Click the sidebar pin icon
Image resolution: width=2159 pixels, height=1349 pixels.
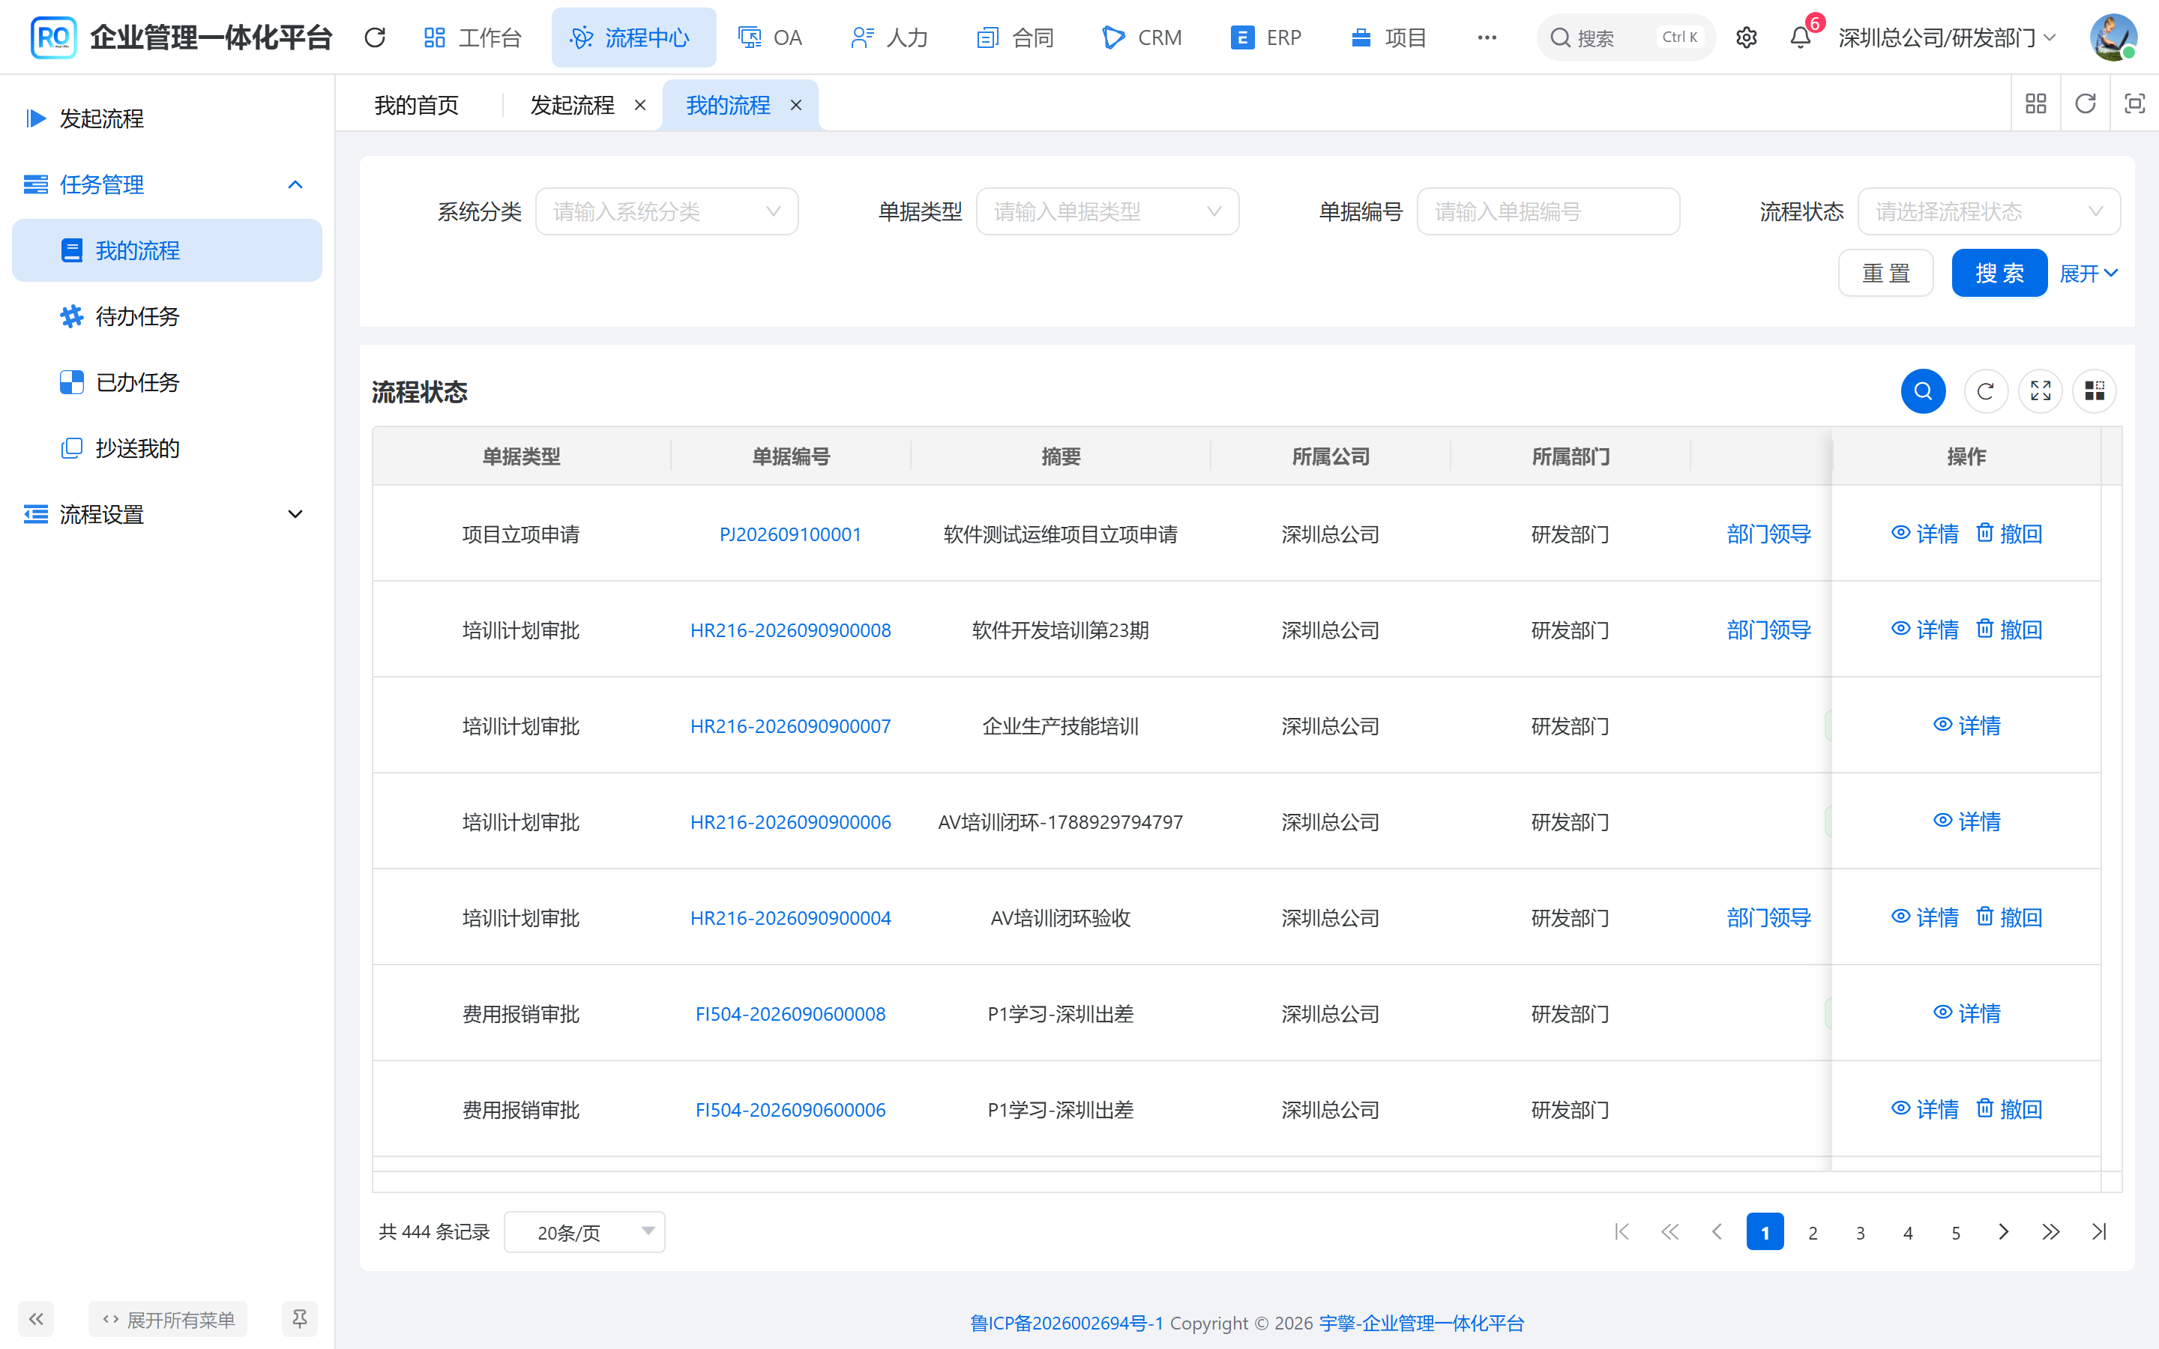[300, 1319]
